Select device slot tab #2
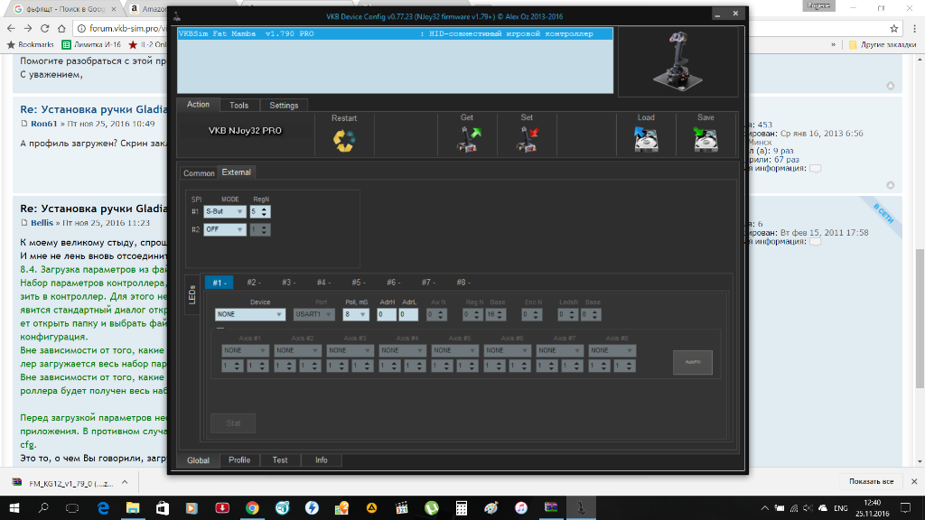The height and width of the screenshot is (520, 925). pos(254,283)
